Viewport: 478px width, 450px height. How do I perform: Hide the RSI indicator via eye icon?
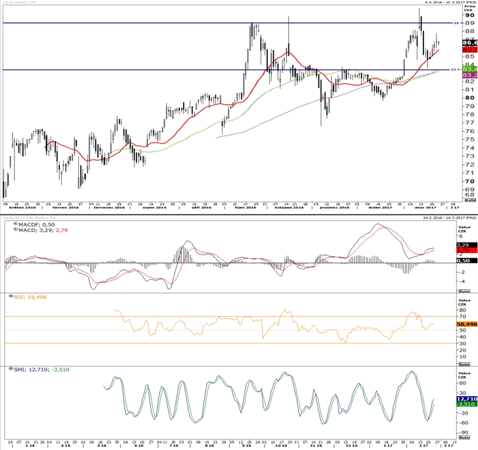coord(11,296)
